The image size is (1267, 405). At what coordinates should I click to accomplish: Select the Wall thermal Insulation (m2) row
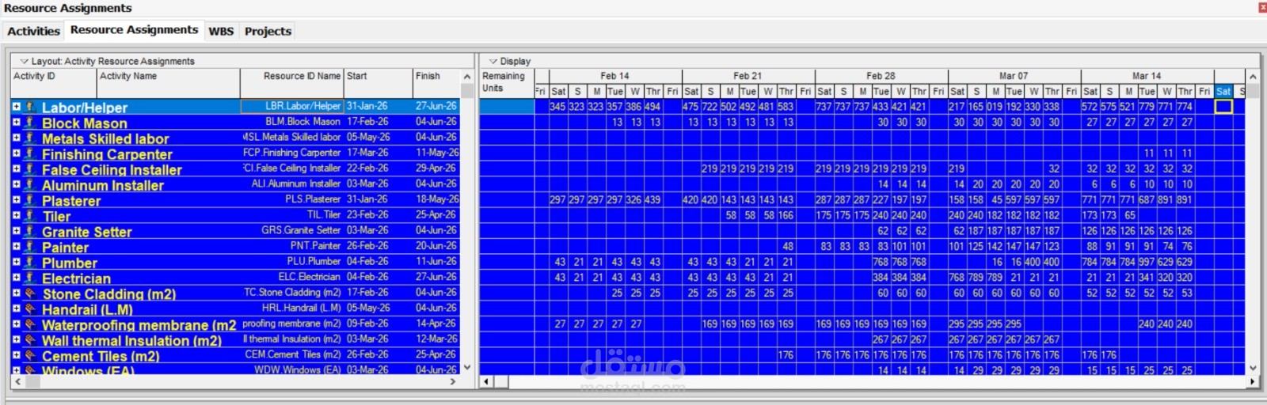coord(235,339)
